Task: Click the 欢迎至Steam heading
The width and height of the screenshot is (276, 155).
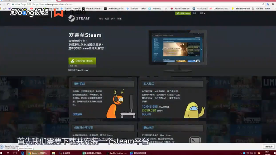Action: click(x=85, y=35)
